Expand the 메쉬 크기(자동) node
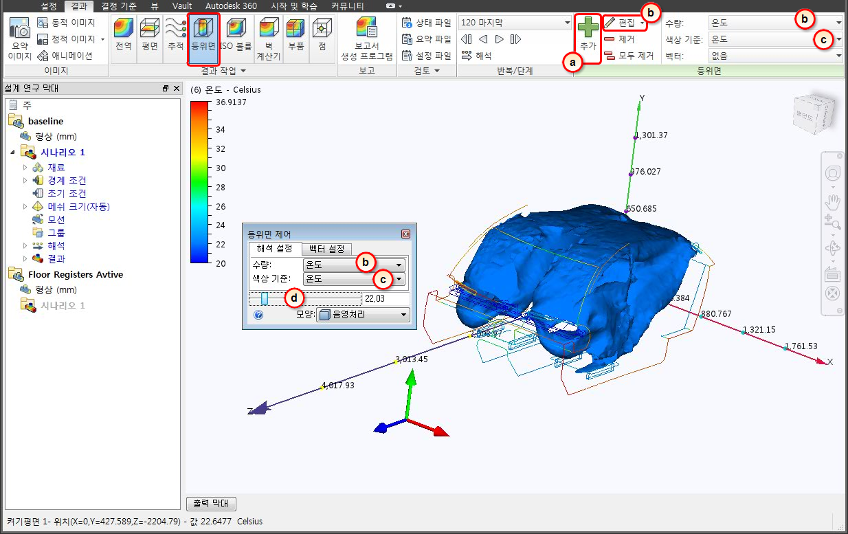Screen dimensions: 848x534 point(25,207)
